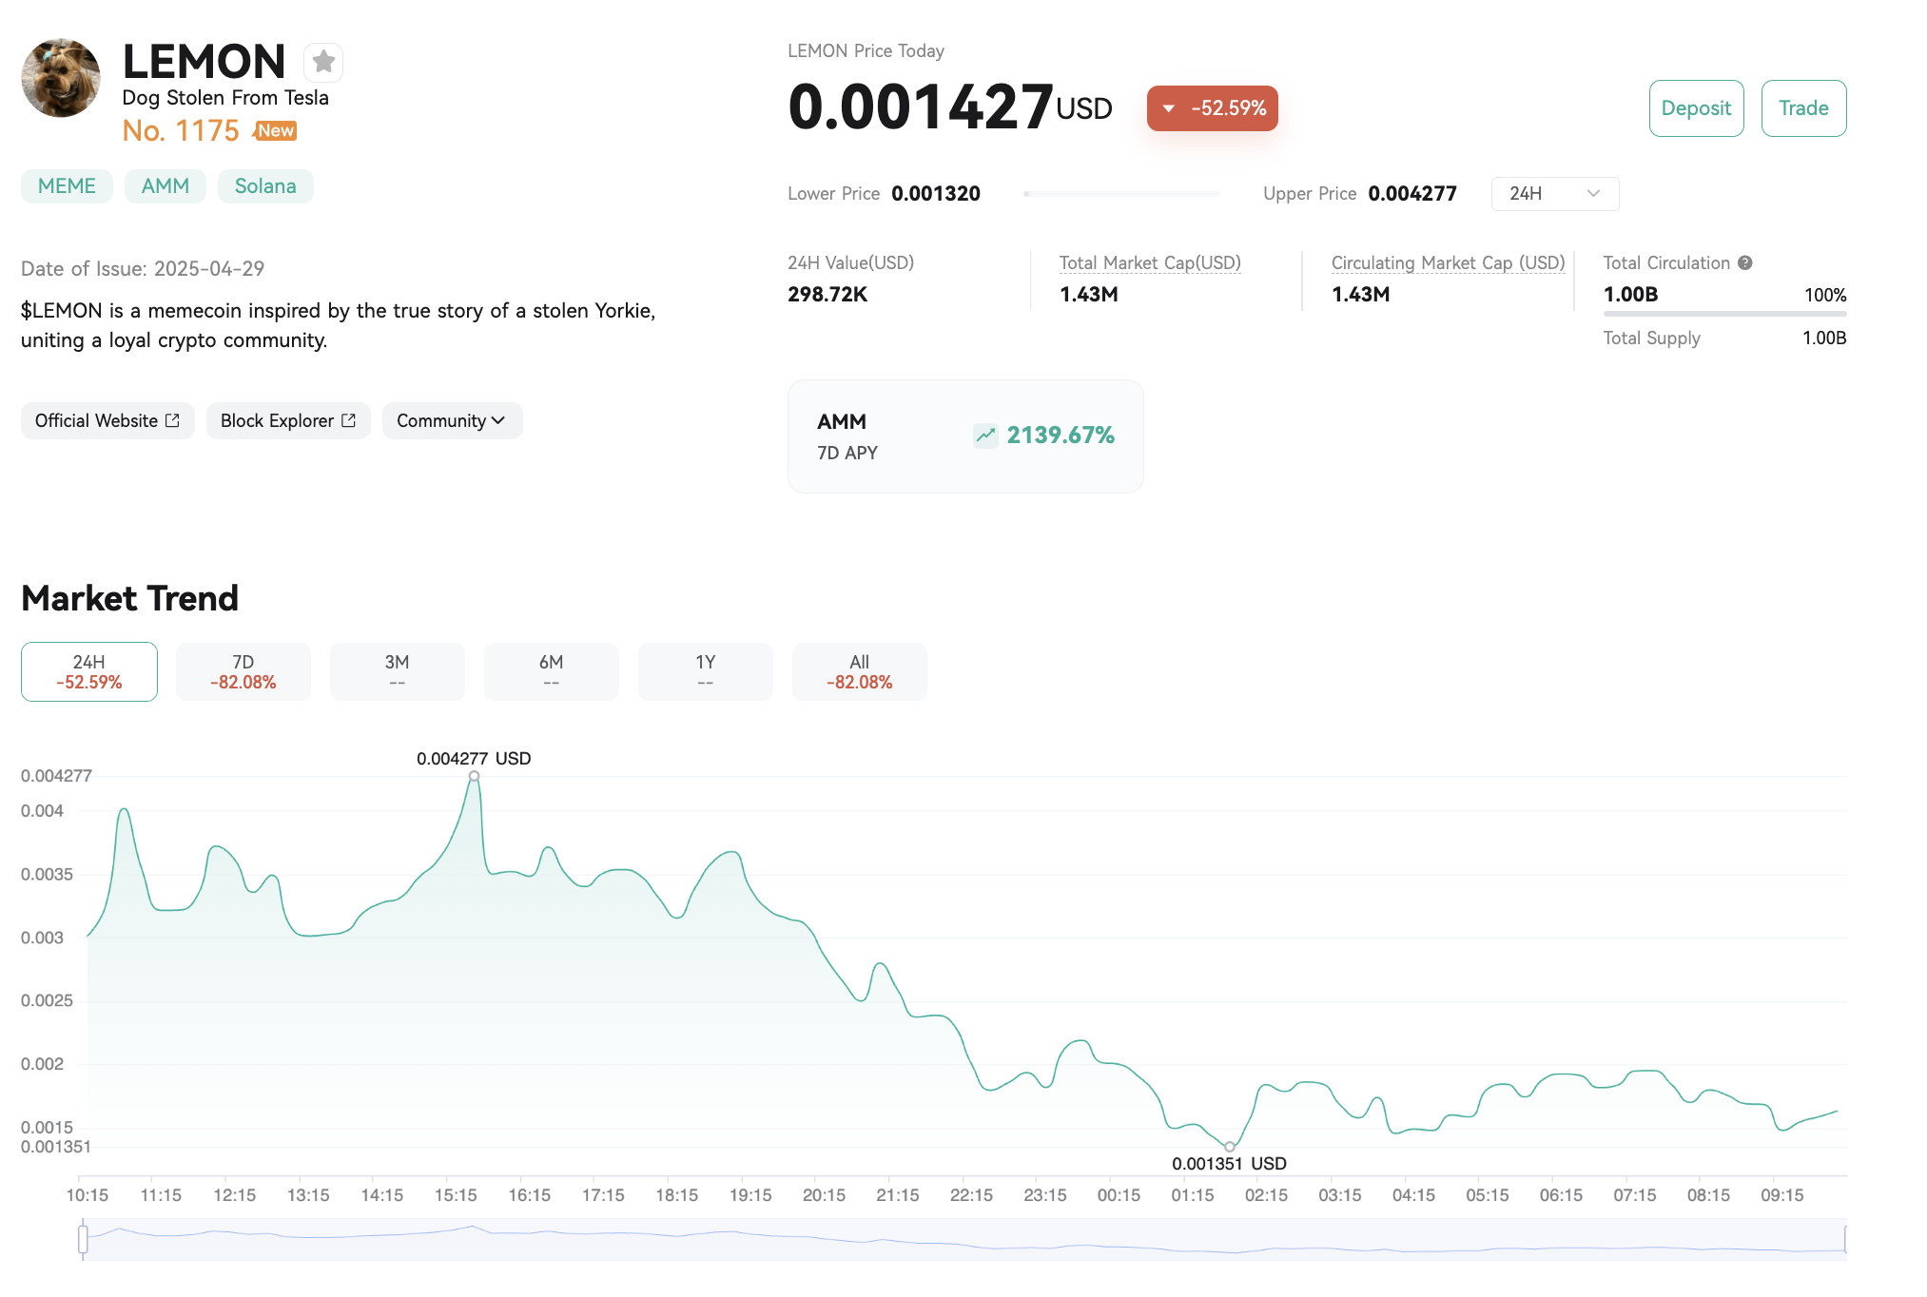Select the AMM tag
The width and height of the screenshot is (1927, 1297).
tap(165, 186)
